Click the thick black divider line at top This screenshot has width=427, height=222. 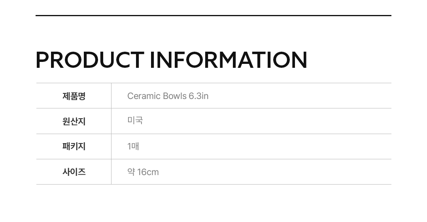point(213,15)
